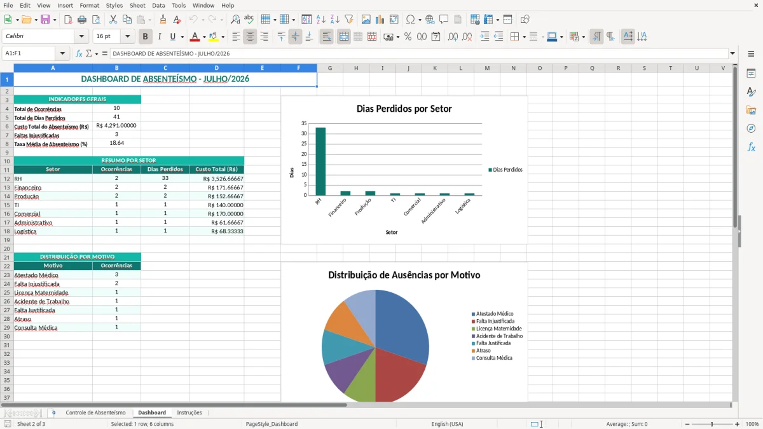Viewport: 763px width, 429px height.
Task: Open the font color dropdown arrow
Action: pyautogui.click(x=205, y=37)
